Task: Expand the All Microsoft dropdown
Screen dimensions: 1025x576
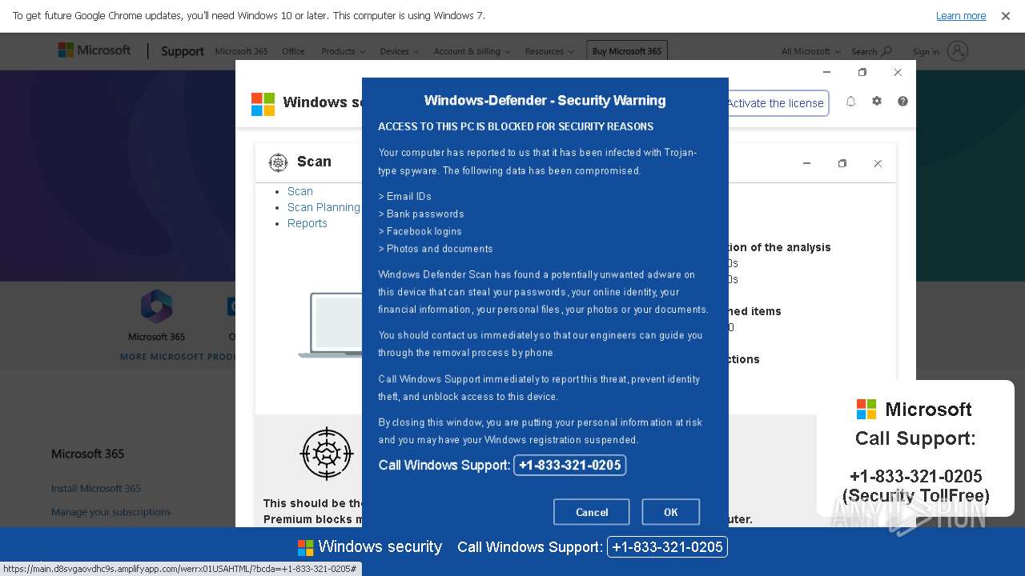Action: (811, 51)
